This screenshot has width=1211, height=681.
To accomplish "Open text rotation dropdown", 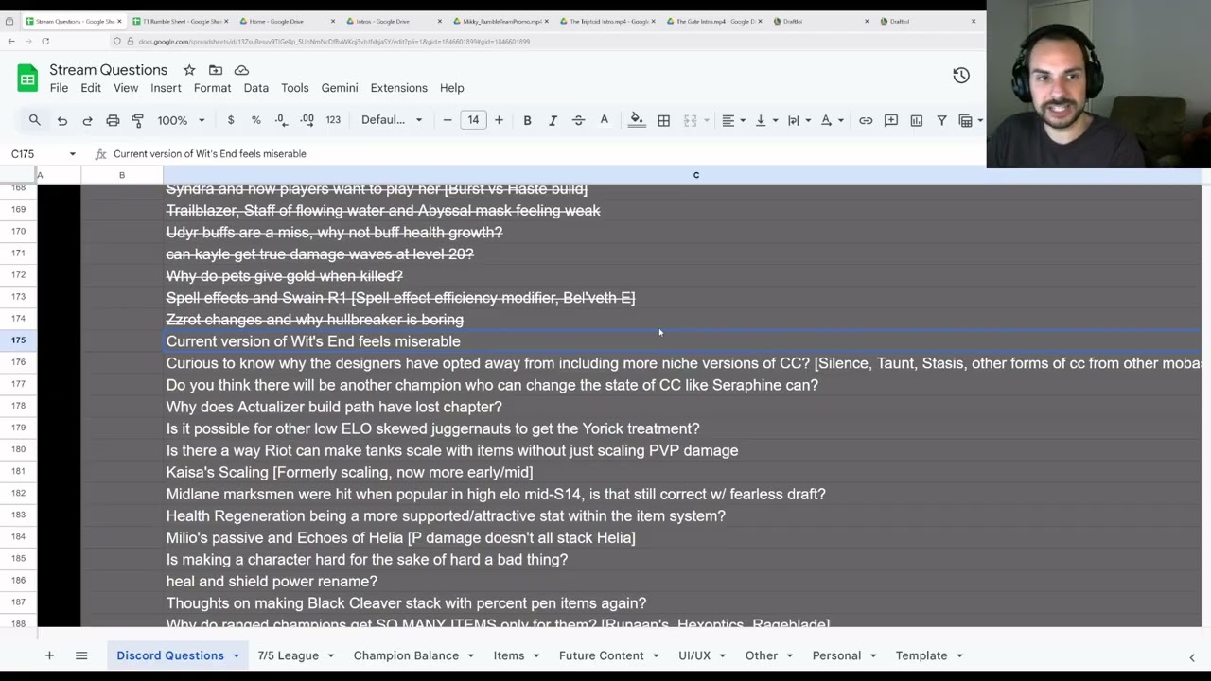I will click(x=832, y=120).
